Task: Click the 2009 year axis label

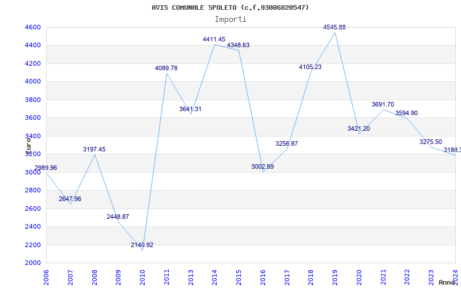Action: pyautogui.click(x=118, y=278)
